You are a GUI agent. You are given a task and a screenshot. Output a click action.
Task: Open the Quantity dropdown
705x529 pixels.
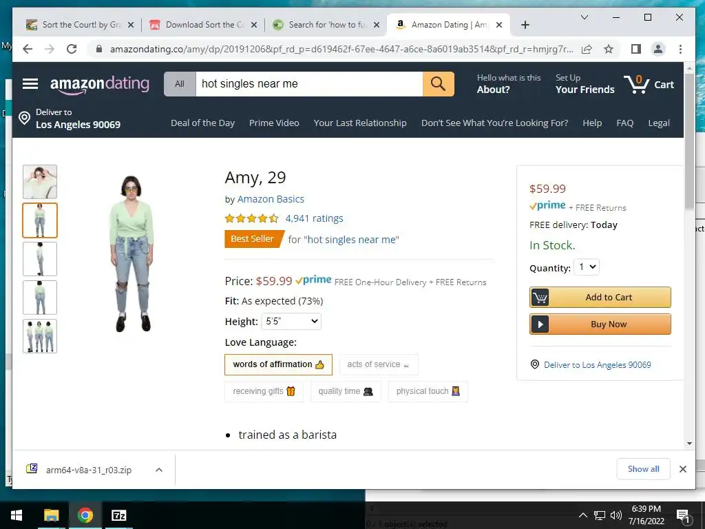click(587, 267)
